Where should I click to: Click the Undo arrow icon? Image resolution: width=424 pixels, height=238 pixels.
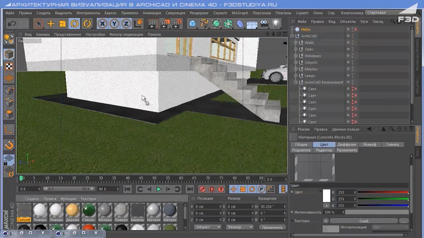[12, 23]
